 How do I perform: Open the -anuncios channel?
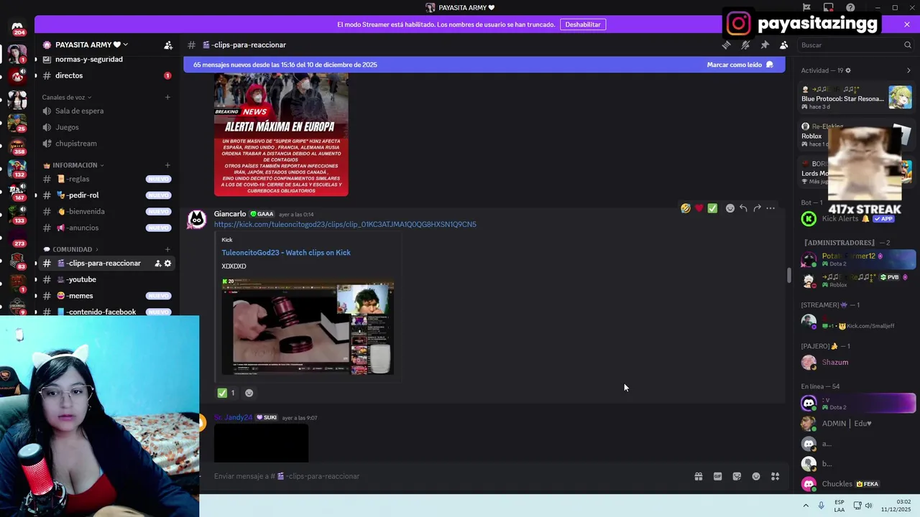pos(106,228)
